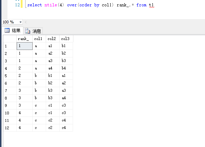Click rank_ cell in row 4
Screen dimensions: 205x147
24,68
